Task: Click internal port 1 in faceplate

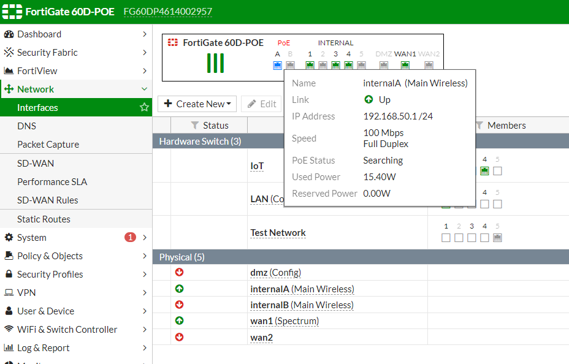Action: (x=310, y=65)
